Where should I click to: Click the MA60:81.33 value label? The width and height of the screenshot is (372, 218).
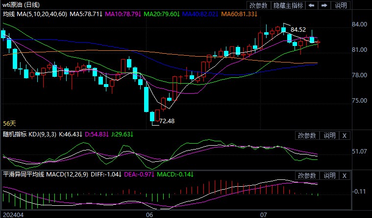pyautogui.click(x=239, y=14)
